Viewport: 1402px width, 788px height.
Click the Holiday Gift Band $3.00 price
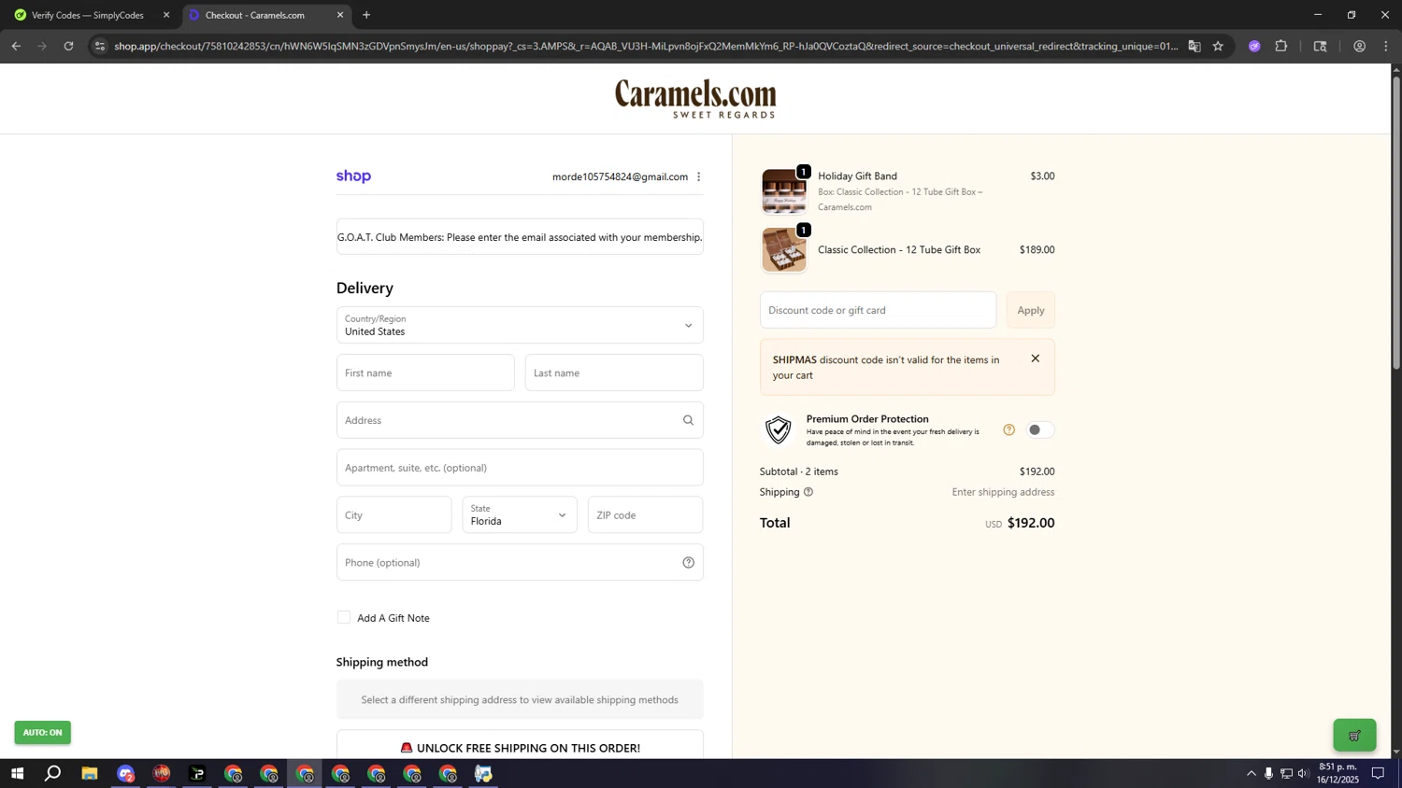tap(1042, 176)
